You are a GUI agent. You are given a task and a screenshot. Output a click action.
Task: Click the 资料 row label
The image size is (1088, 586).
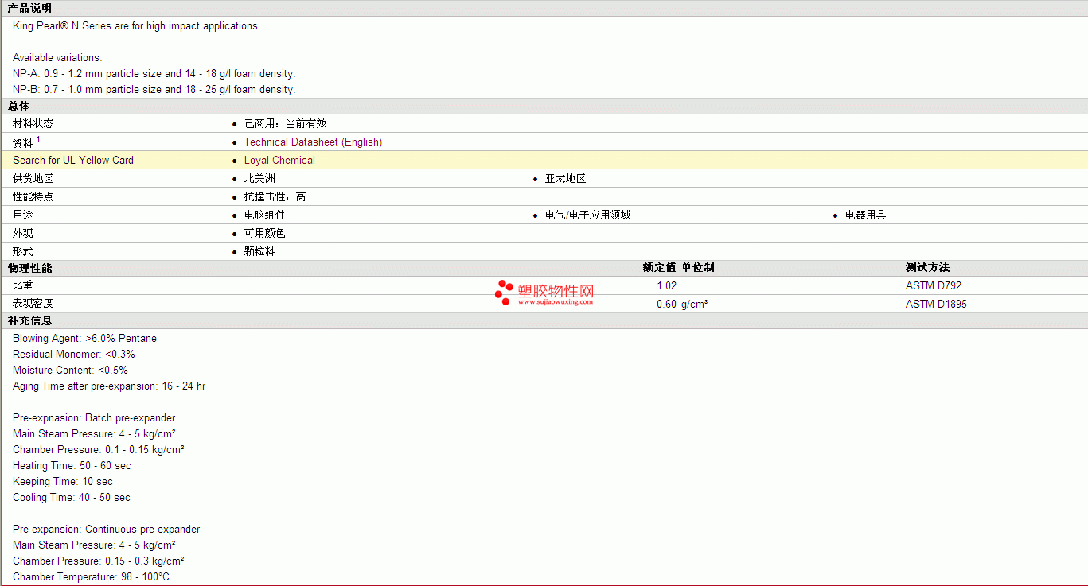(23, 142)
